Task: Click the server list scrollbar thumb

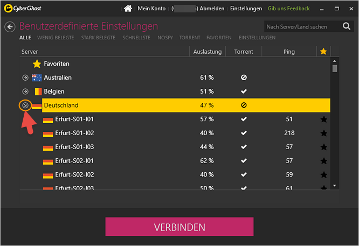Action: tap(335, 68)
